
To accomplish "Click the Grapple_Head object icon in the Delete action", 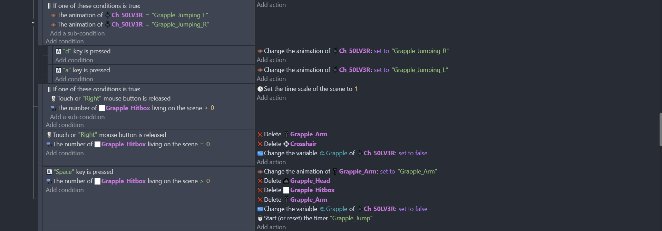I will 286,181.
